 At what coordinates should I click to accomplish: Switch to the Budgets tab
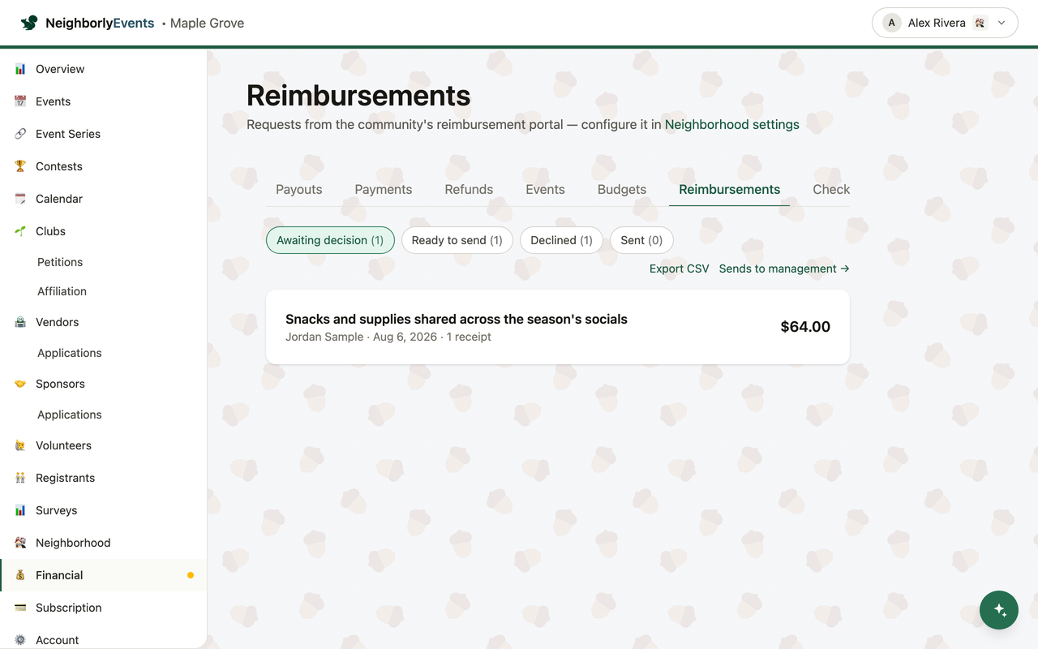622,189
